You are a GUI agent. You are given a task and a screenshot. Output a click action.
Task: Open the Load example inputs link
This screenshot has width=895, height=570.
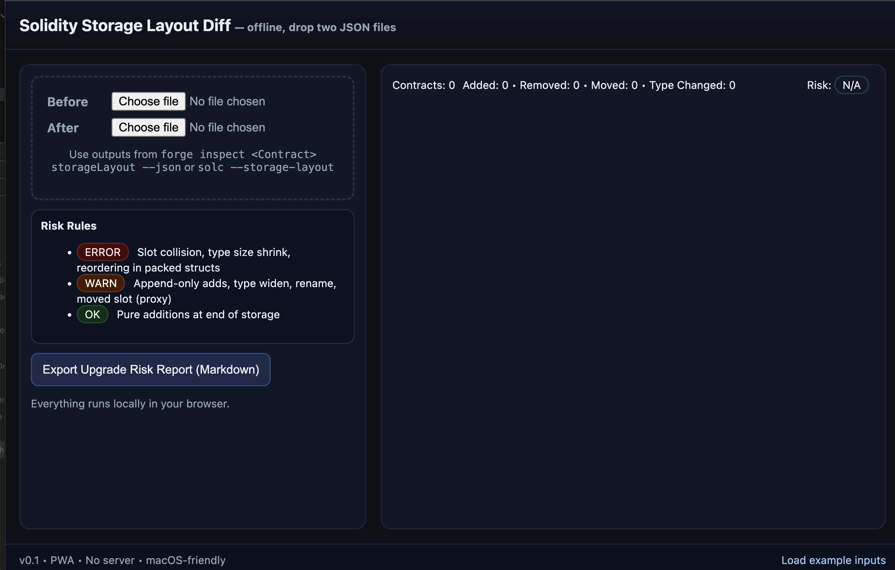[833, 560]
